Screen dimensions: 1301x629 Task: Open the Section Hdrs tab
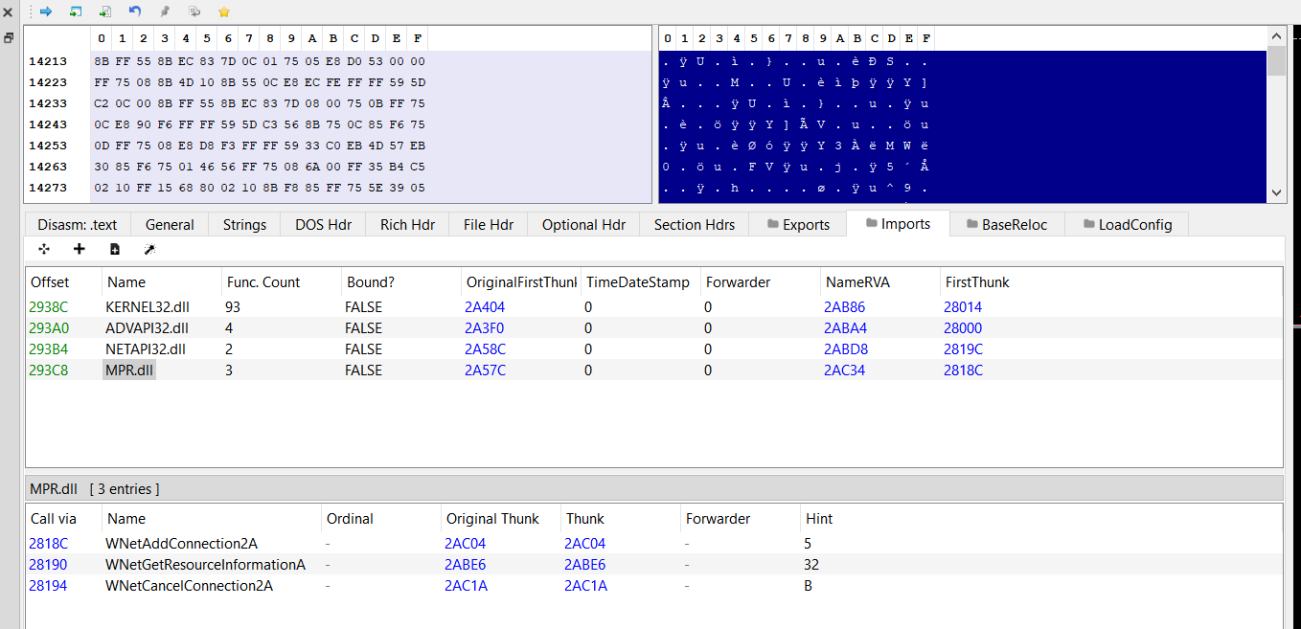(695, 224)
